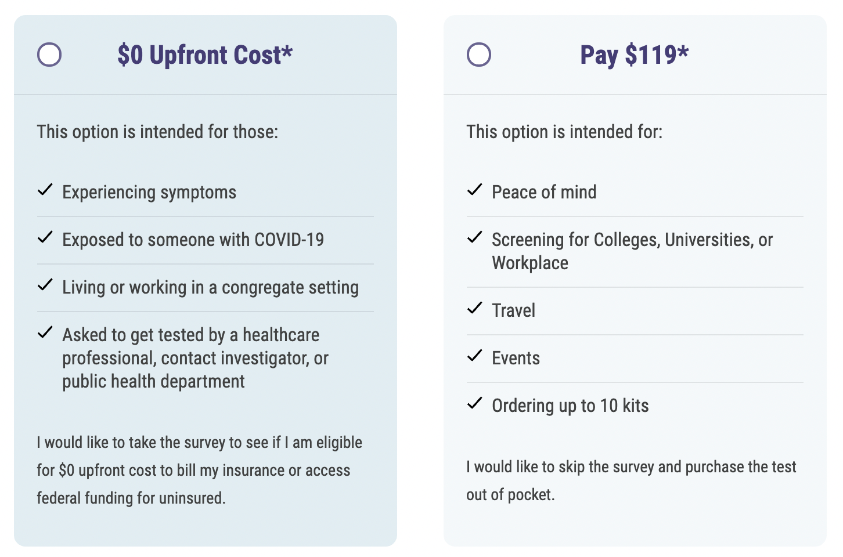
Task: Click the checkmark beside Peace of mind
Action: [x=475, y=190]
